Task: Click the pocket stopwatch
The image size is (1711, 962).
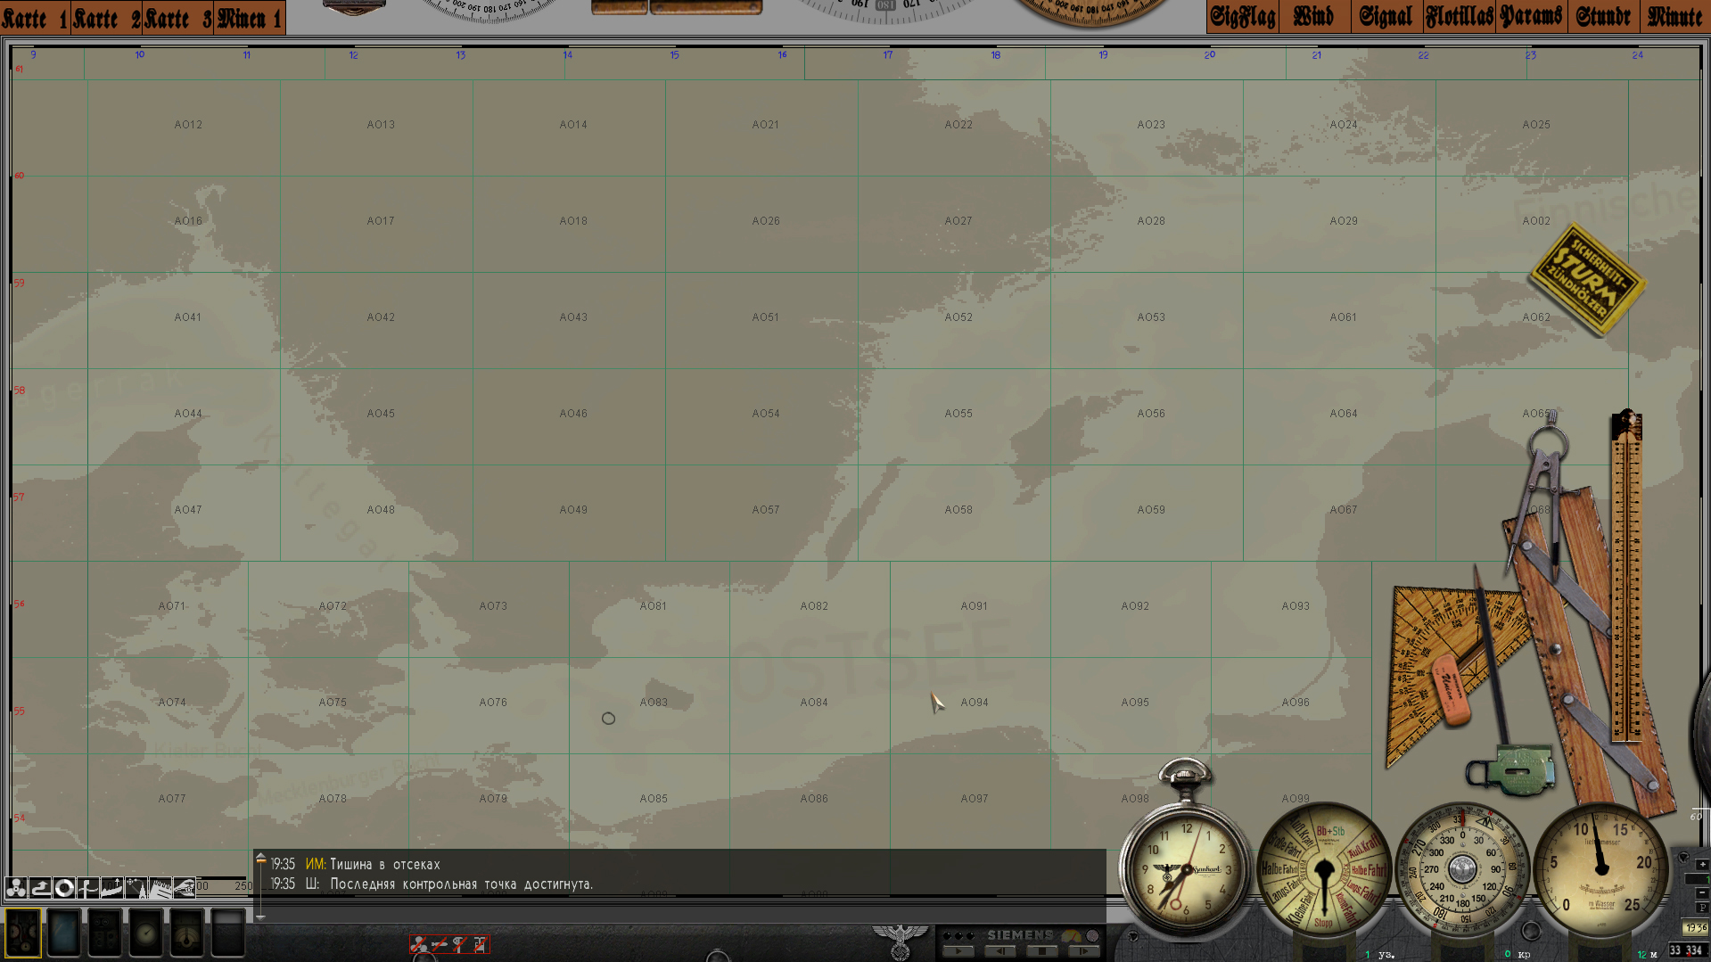Action: [1185, 860]
